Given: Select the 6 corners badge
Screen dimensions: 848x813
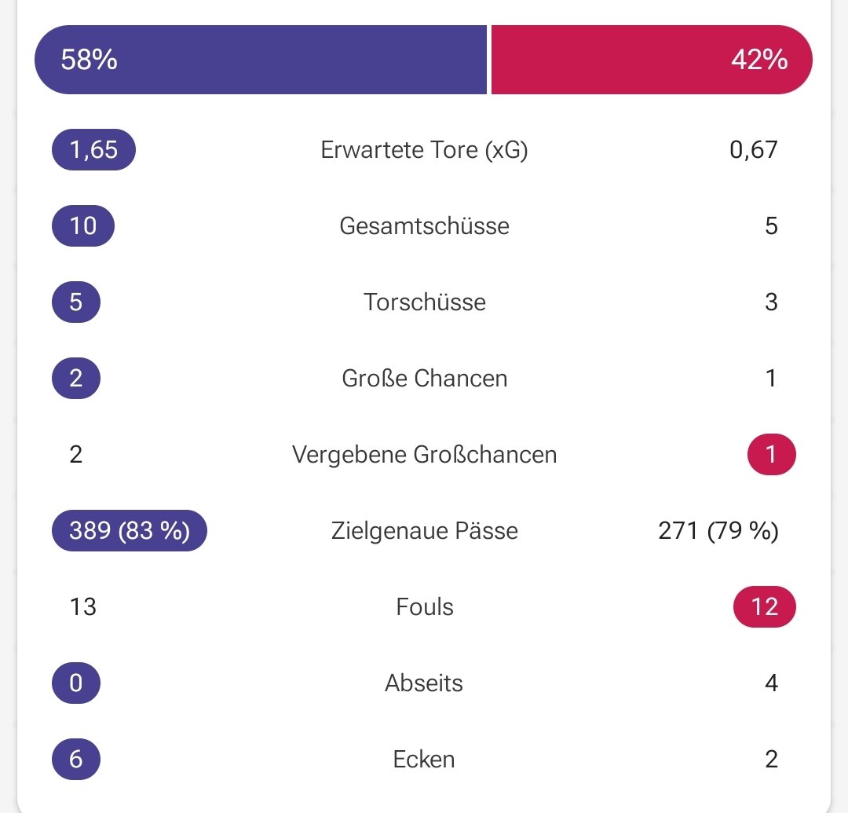Looking at the screenshot, I should click(x=76, y=760).
